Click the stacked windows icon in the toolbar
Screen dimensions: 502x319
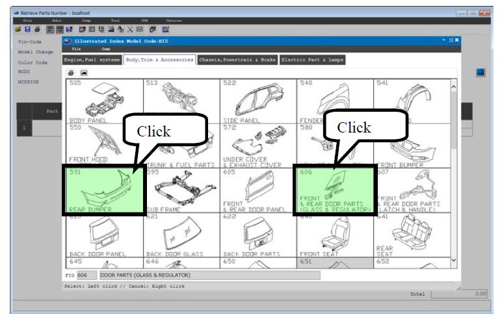click(x=153, y=29)
